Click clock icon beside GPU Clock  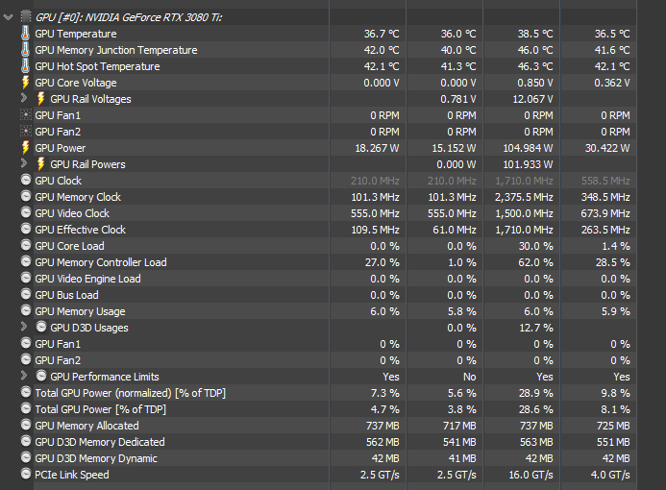click(x=26, y=180)
